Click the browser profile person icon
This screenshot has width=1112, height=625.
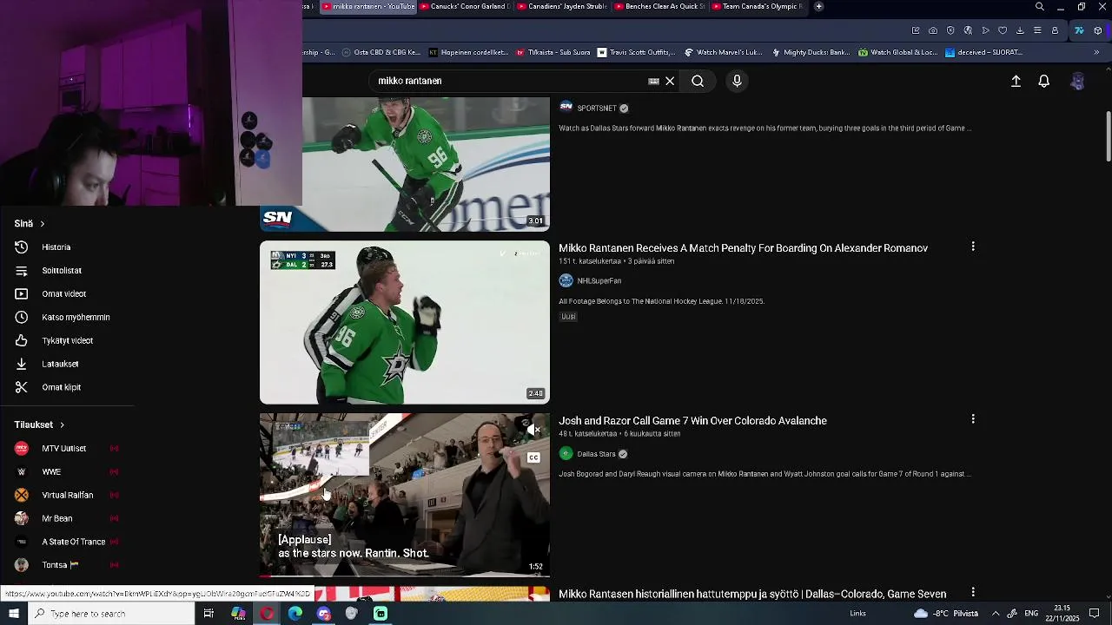coord(1055,30)
